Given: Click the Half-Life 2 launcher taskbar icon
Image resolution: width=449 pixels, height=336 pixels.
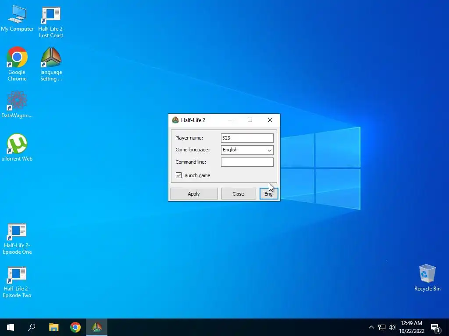Looking at the screenshot, I should pyautogui.click(x=97, y=327).
